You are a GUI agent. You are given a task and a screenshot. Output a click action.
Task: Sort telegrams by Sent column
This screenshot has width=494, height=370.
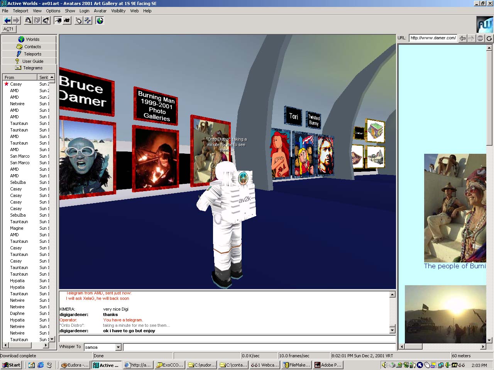click(x=44, y=77)
